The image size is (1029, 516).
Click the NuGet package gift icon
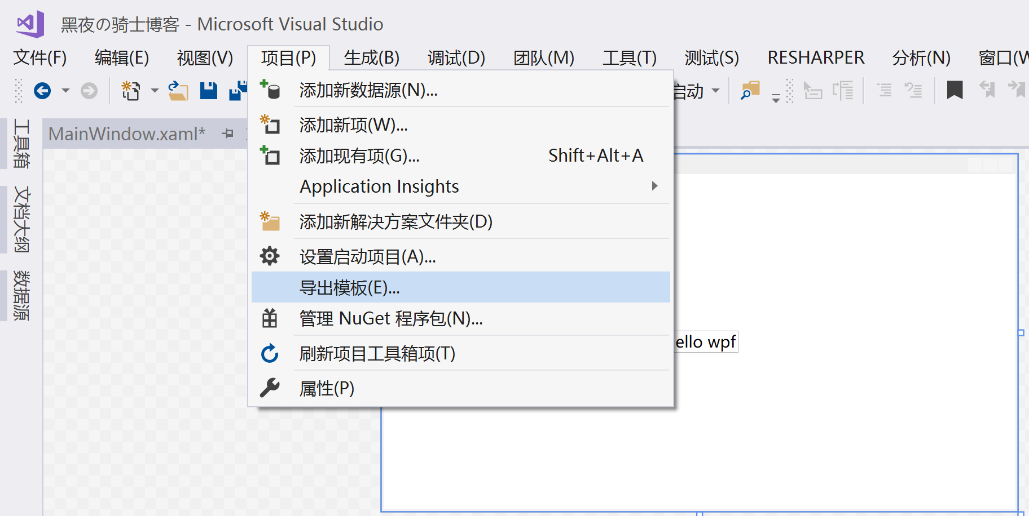pyautogui.click(x=270, y=318)
